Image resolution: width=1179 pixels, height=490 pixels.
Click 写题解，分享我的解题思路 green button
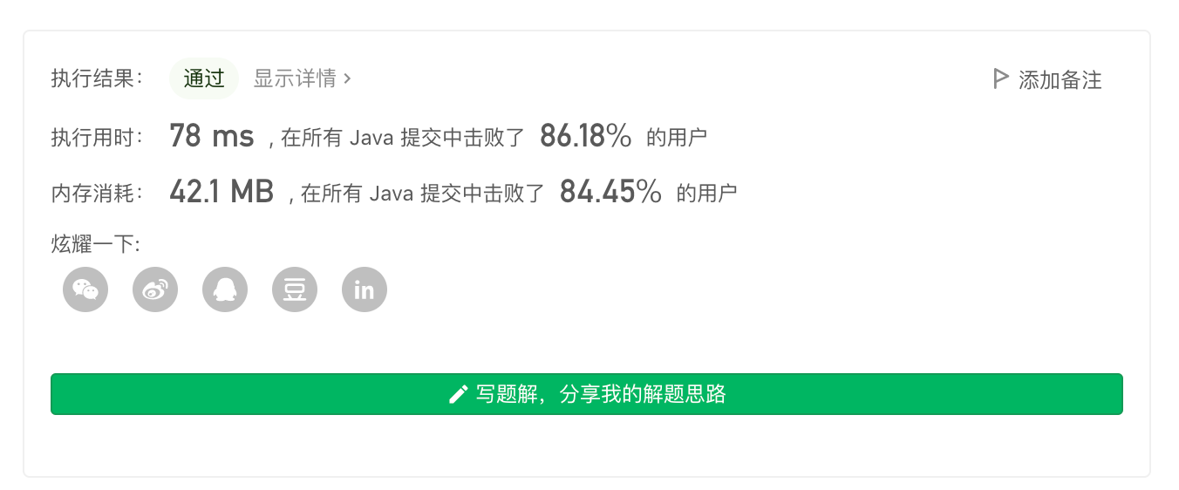point(587,394)
